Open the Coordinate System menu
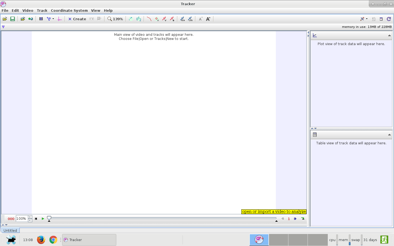This screenshot has width=394, height=246. pos(69,10)
